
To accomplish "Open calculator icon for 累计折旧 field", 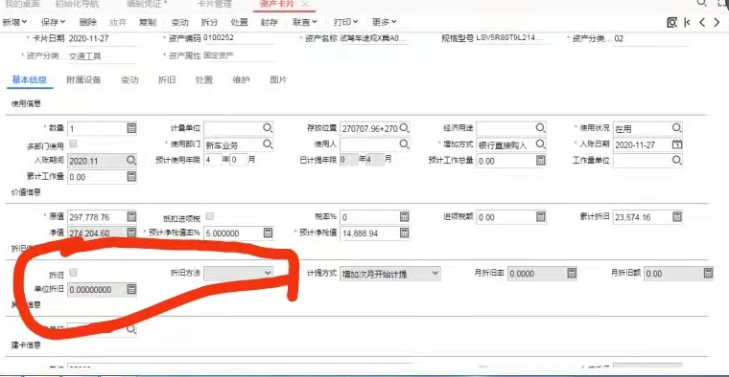I will coord(677,216).
